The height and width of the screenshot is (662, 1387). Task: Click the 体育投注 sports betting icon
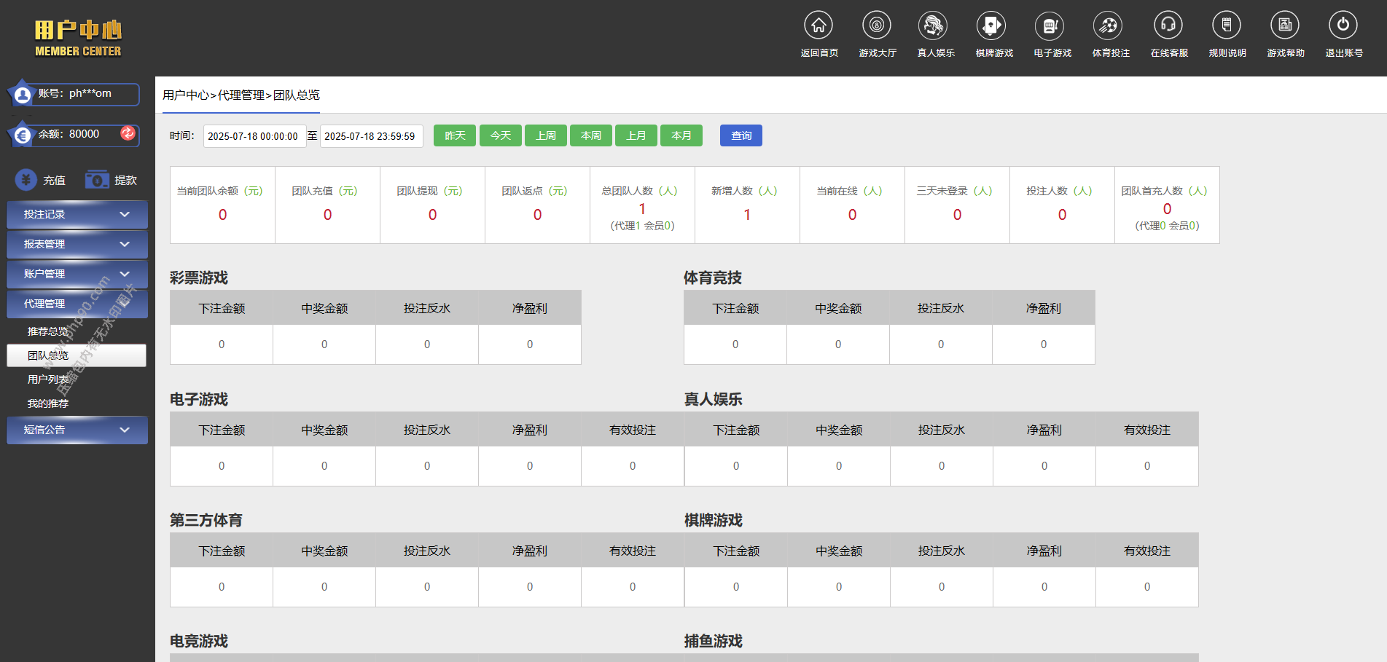tap(1108, 26)
